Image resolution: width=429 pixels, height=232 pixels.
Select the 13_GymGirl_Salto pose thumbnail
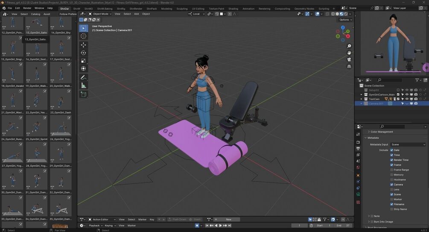pyautogui.click(x=36, y=25)
